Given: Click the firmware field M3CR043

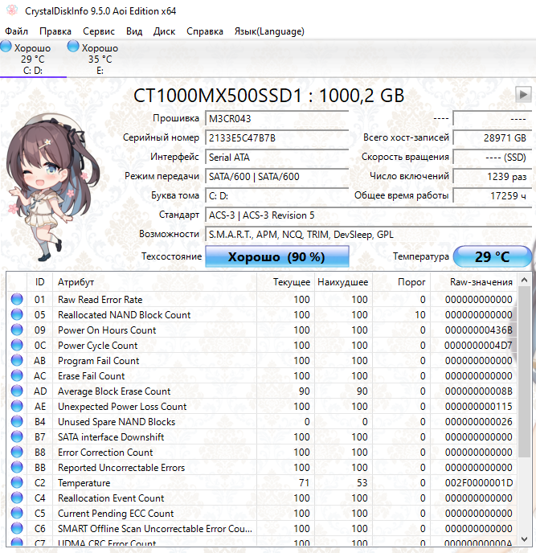Looking at the screenshot, I should point(276,118).
